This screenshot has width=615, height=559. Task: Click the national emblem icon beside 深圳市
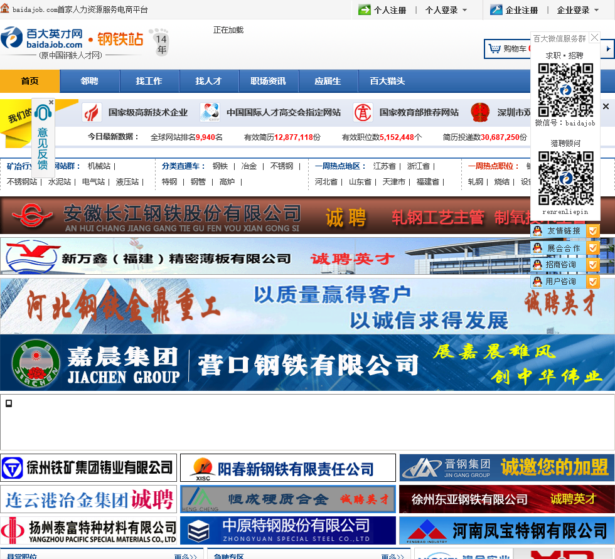pyautogui.click(x=480, y=113)
